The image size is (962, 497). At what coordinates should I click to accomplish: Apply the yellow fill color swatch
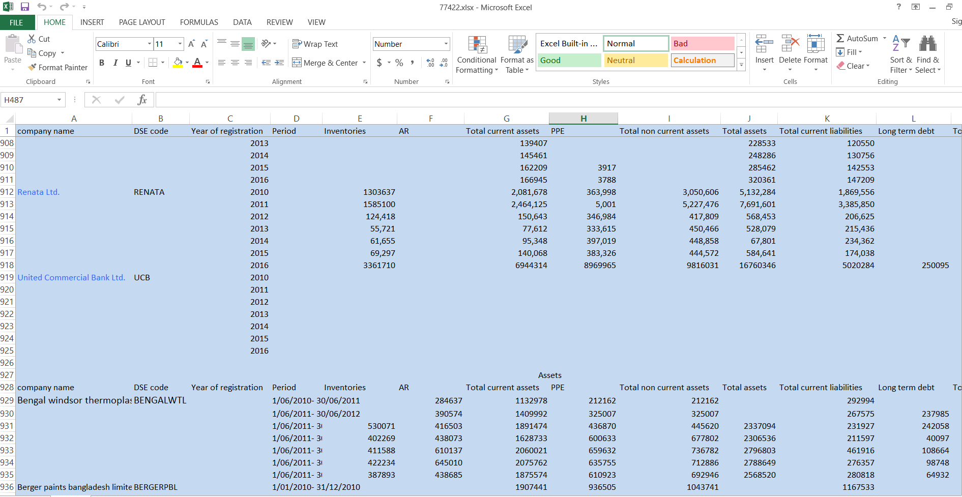178,63
